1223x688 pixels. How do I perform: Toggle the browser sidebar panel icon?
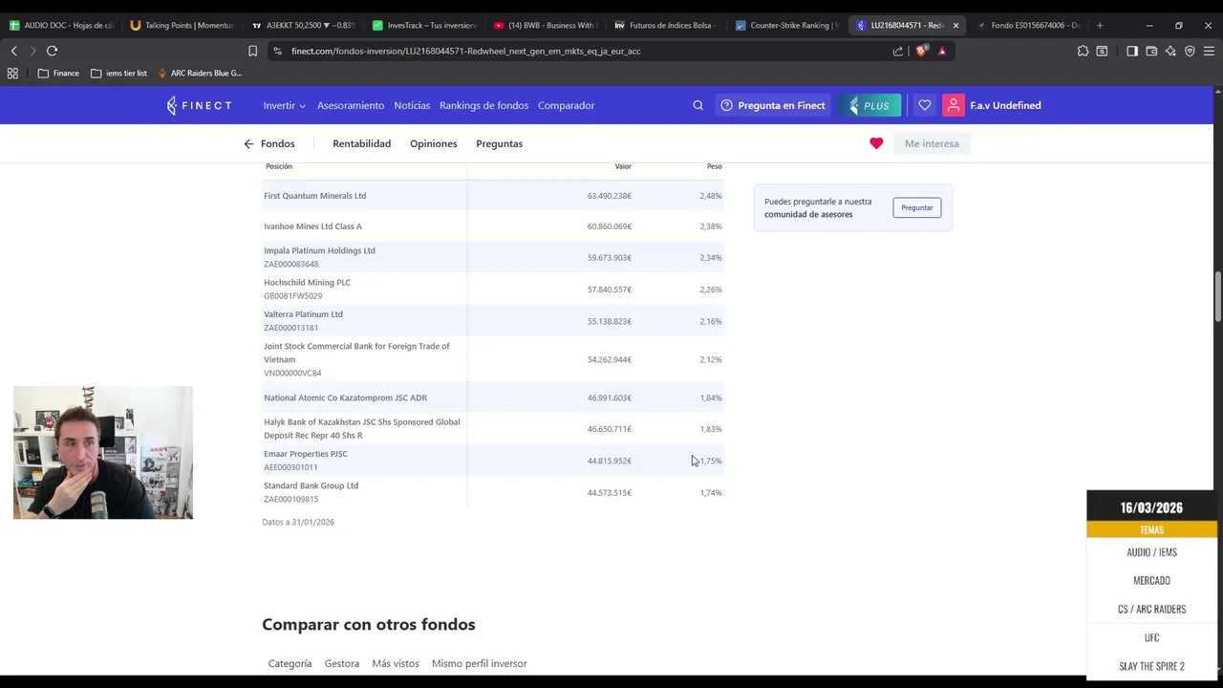pyautogui.click(x=1132, y=51)
